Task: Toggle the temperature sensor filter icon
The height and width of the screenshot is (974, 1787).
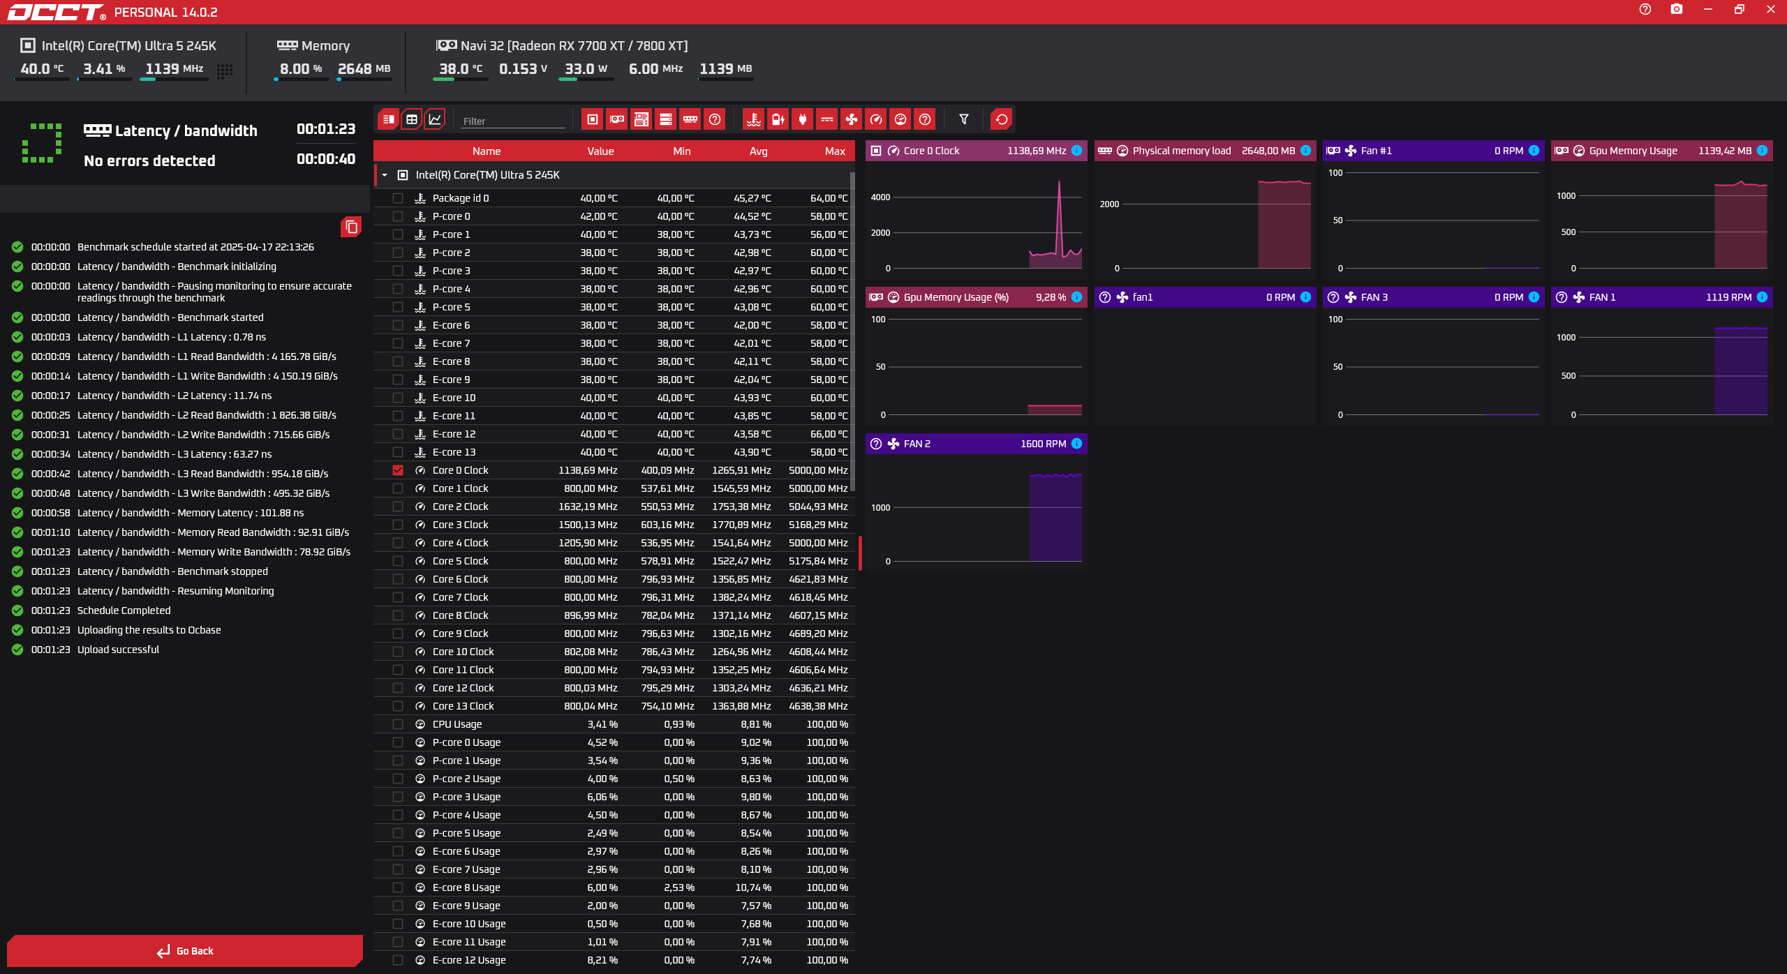Action: click(x=753, y=119)
